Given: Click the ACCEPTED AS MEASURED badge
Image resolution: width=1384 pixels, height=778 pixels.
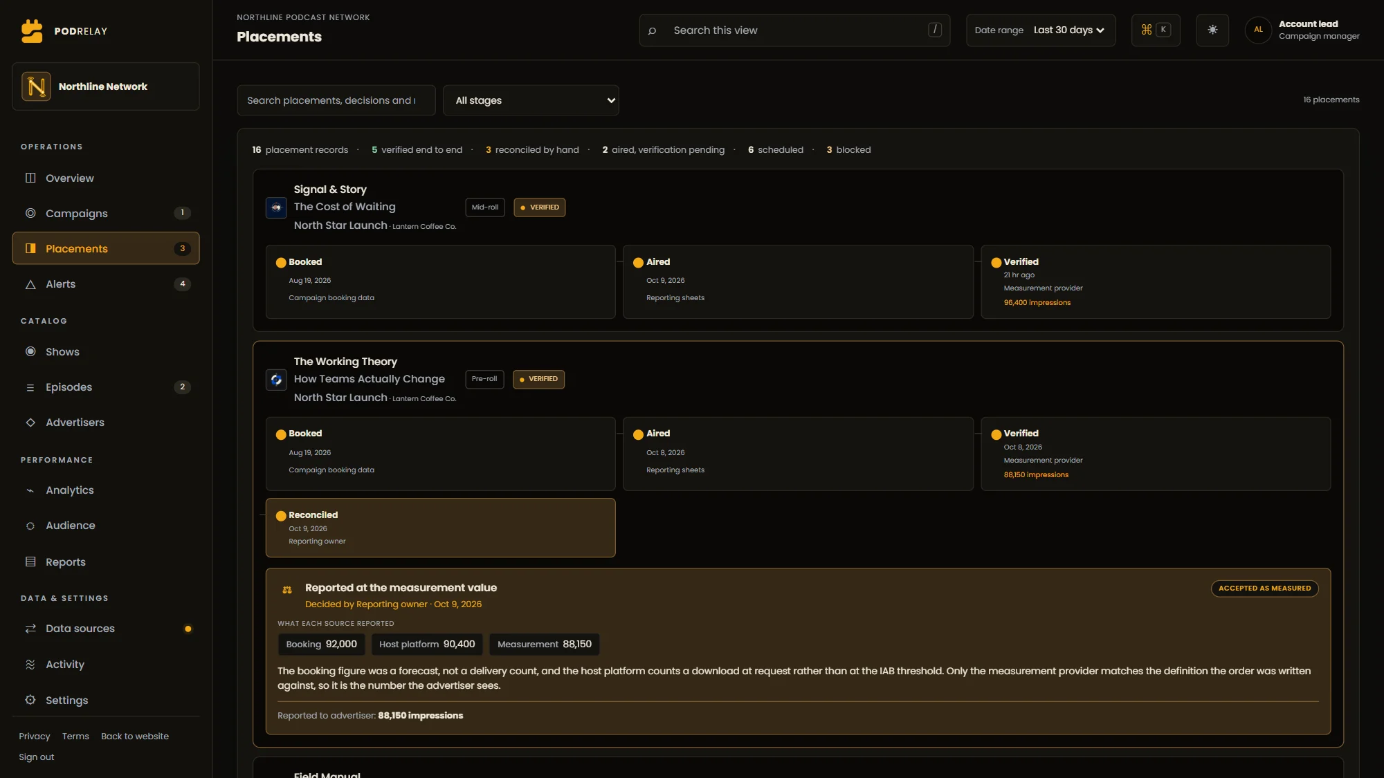Looking at the screenshot, I should pos(1264,589).
